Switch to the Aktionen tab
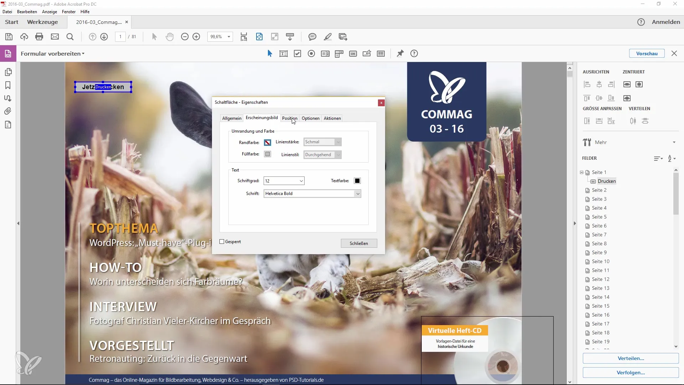The image size is (684, 385). [x=332, y=118]
